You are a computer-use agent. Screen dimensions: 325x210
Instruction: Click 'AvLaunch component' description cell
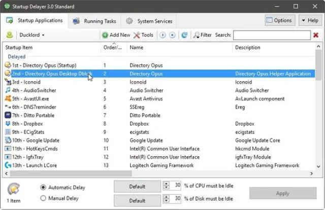coord(259,99)
